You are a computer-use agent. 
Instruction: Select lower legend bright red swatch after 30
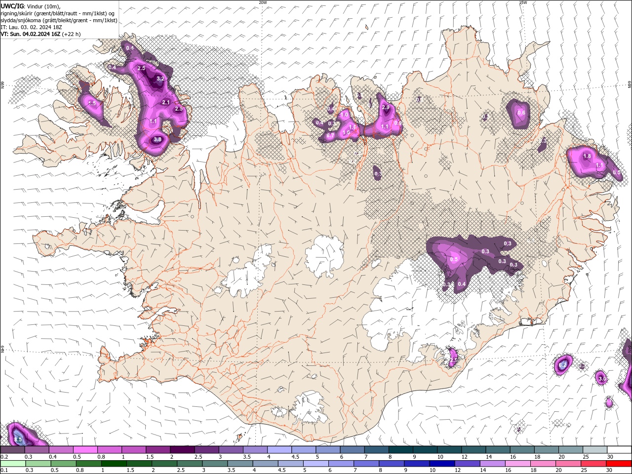coord(619,463)
